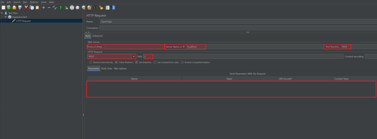The height and width of the screenshot is (139, 377).
Task: Select the Basic tab
Action: (x=88, y=36)
